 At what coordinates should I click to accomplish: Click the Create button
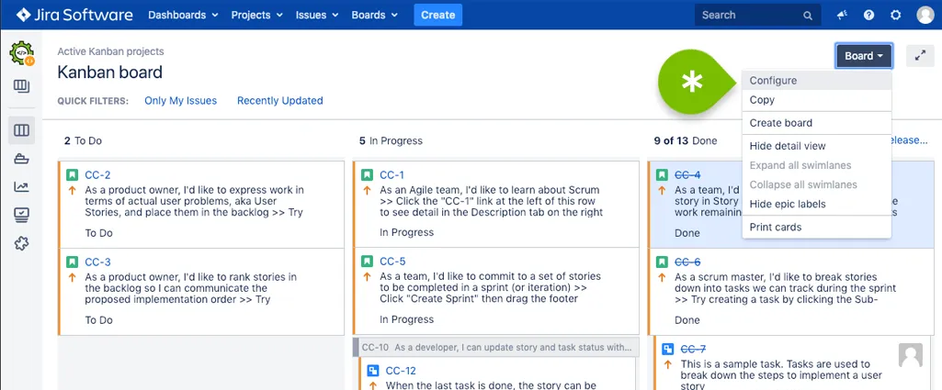click(438, 15)
